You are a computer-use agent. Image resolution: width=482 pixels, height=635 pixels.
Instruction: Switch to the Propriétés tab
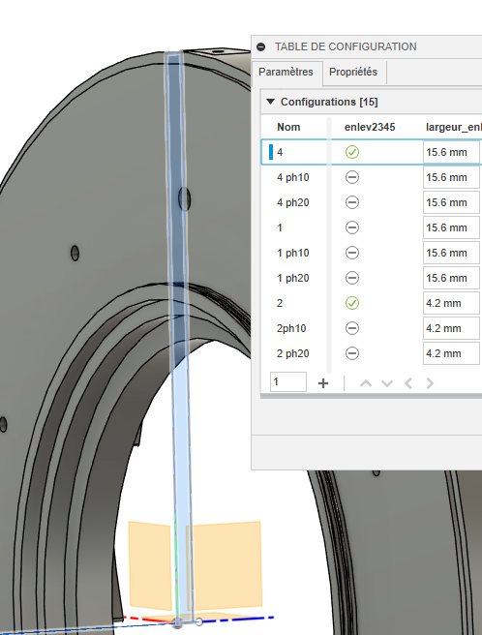pyautogui.click(x=353, y=72)
